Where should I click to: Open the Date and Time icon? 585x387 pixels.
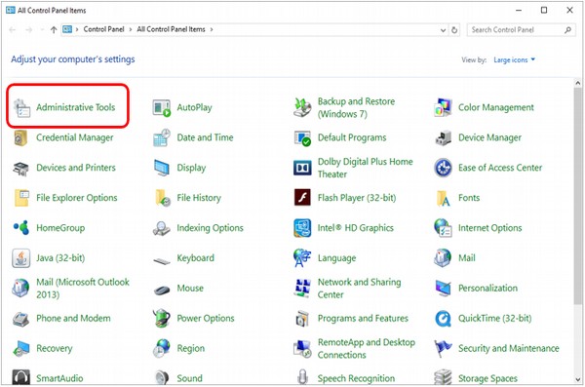tap(162, 137)
